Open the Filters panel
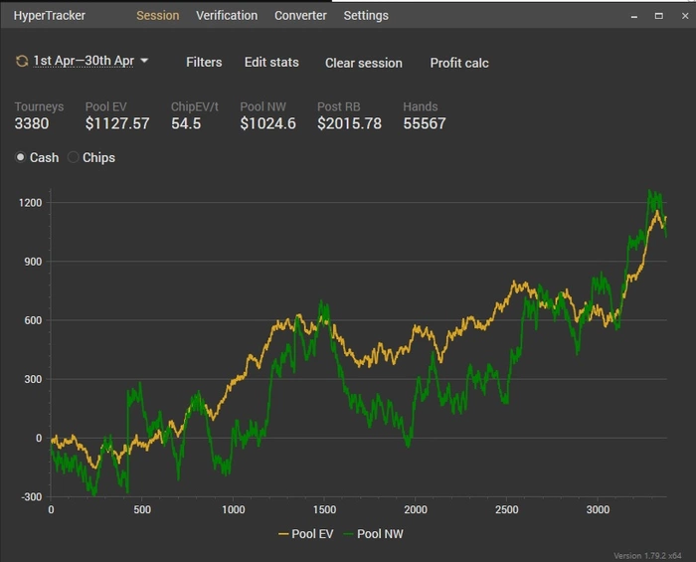The image size is (696, 562). coord(204,62)
